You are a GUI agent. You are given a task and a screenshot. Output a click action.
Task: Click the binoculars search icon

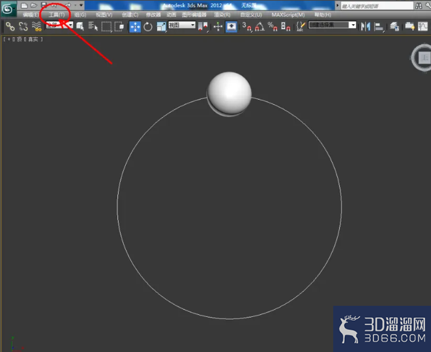point(419,6)
